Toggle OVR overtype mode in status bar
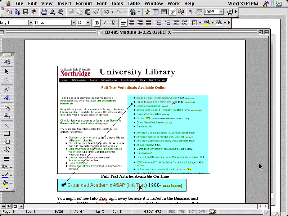The image size is (288, 216). pos(202,212)
